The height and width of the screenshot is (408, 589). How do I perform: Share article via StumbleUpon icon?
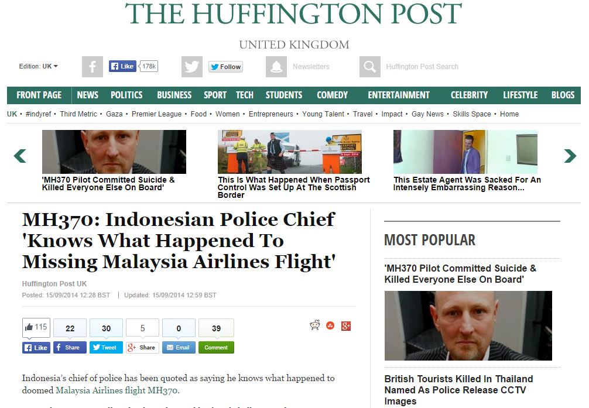click(x=330, y=325)
